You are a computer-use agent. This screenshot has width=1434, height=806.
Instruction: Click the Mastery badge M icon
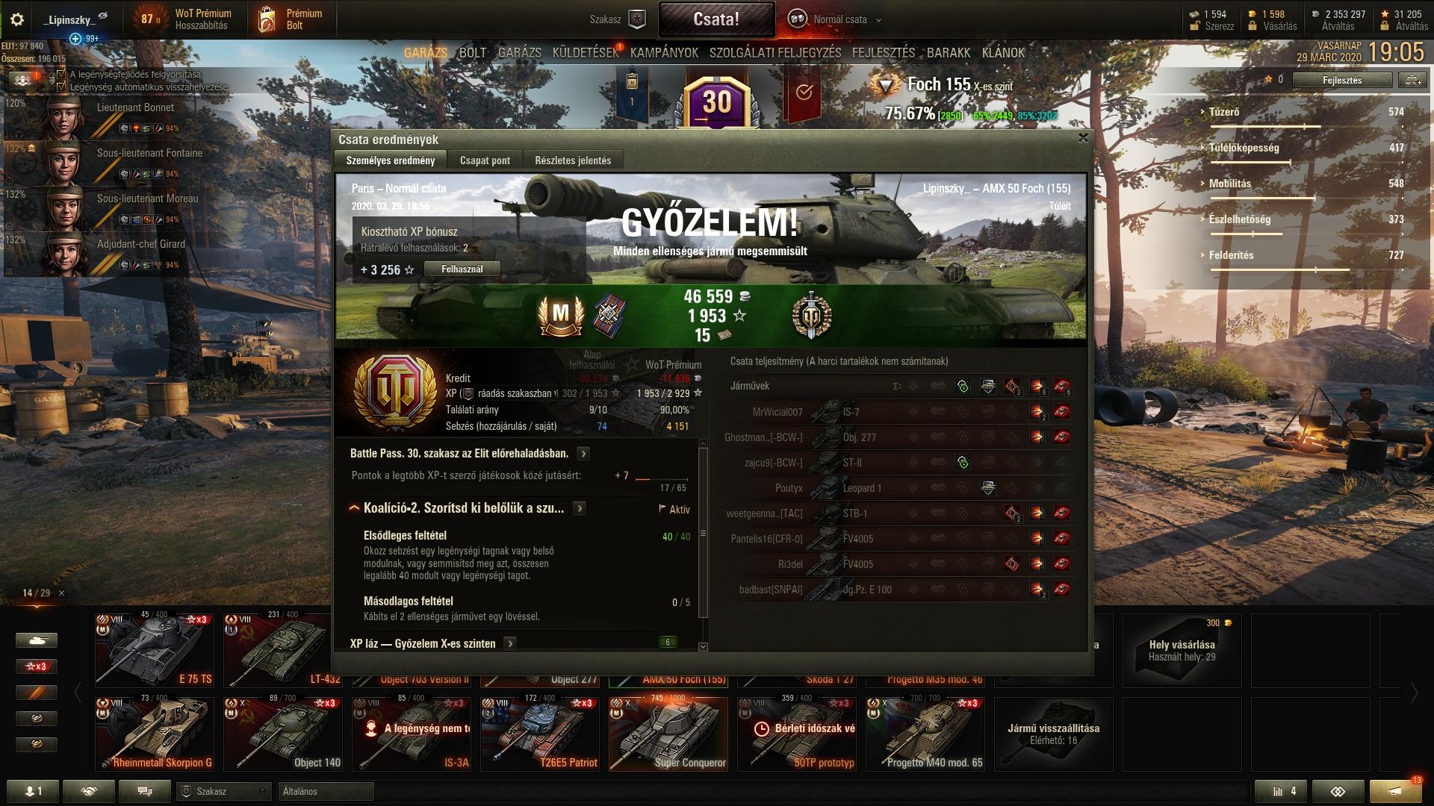561,316
